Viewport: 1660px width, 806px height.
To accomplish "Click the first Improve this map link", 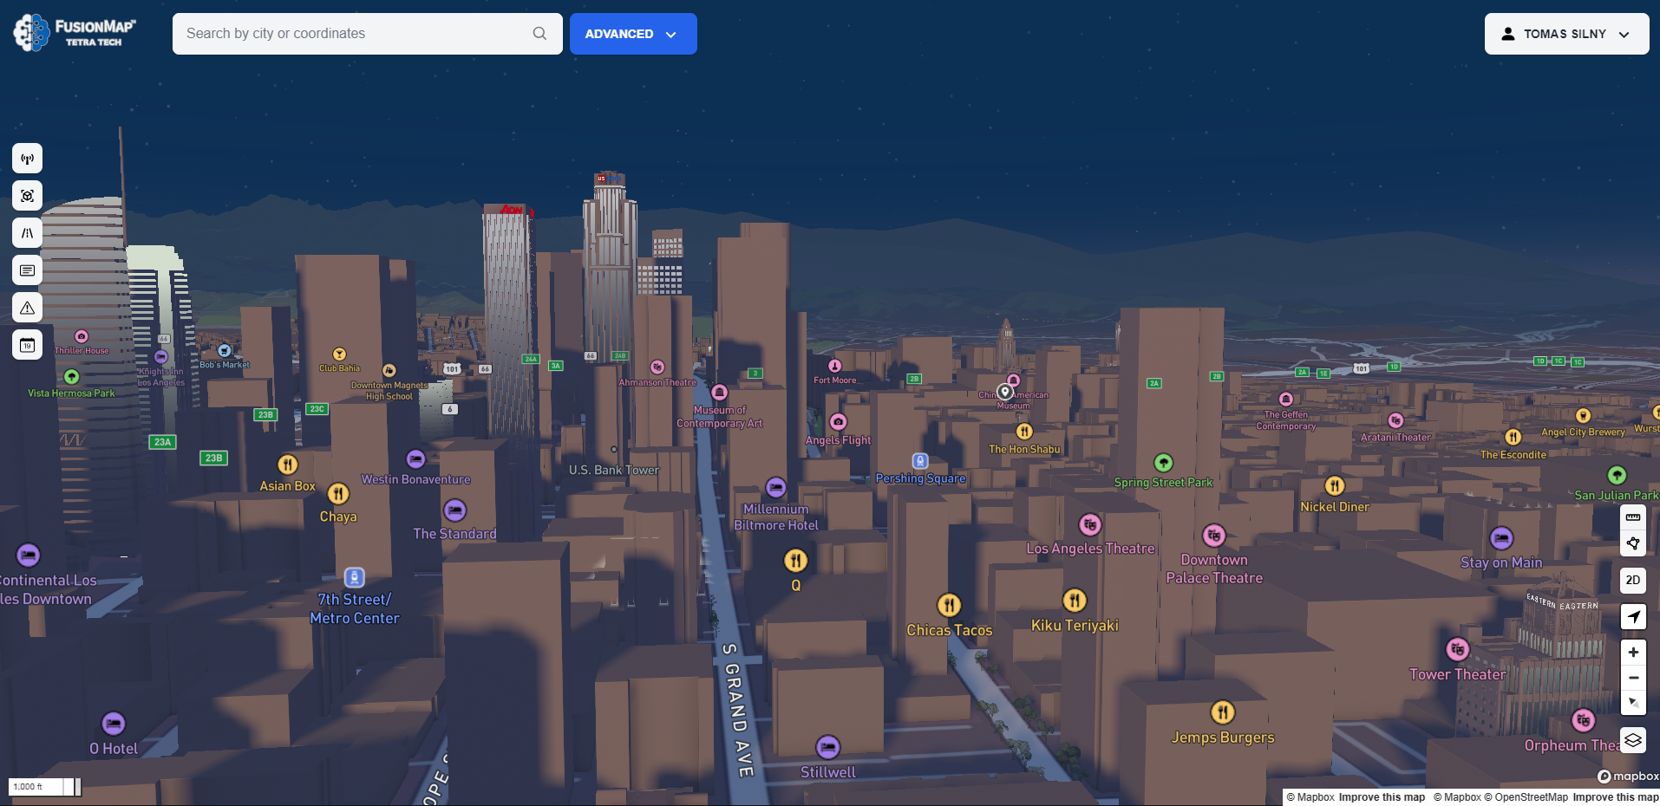I will pos(1382,797).
